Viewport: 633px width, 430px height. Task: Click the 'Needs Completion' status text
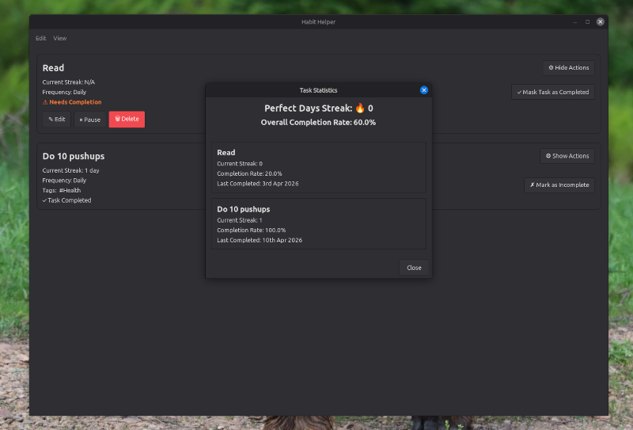tap(75, 102)
